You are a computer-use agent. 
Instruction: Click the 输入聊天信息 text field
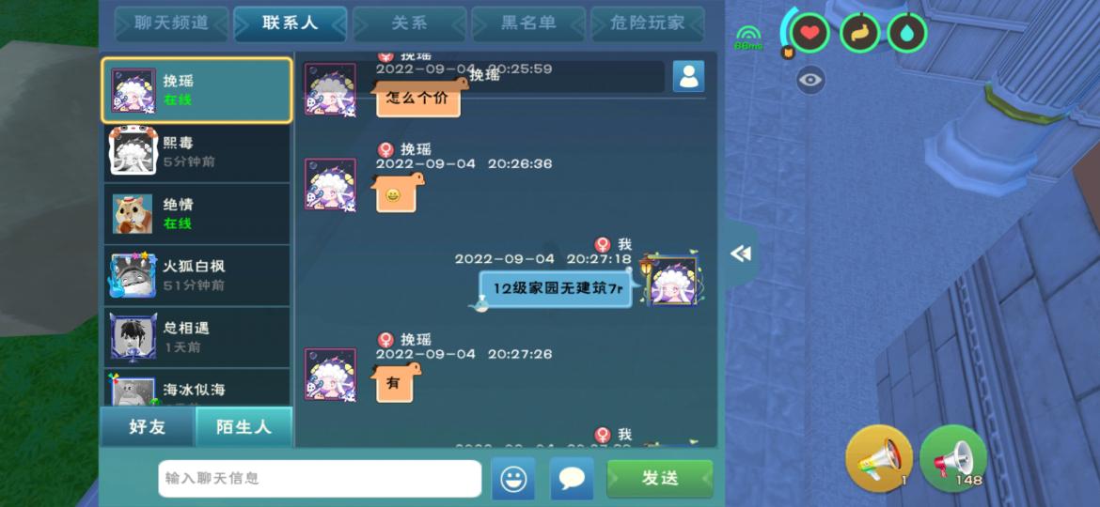(320, 478)
